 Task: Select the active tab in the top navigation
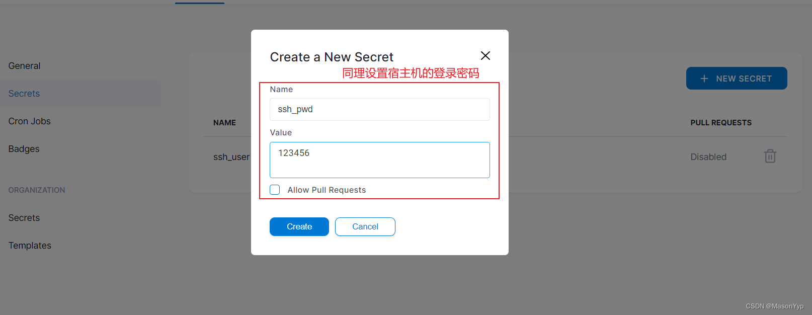coord(199,2)
